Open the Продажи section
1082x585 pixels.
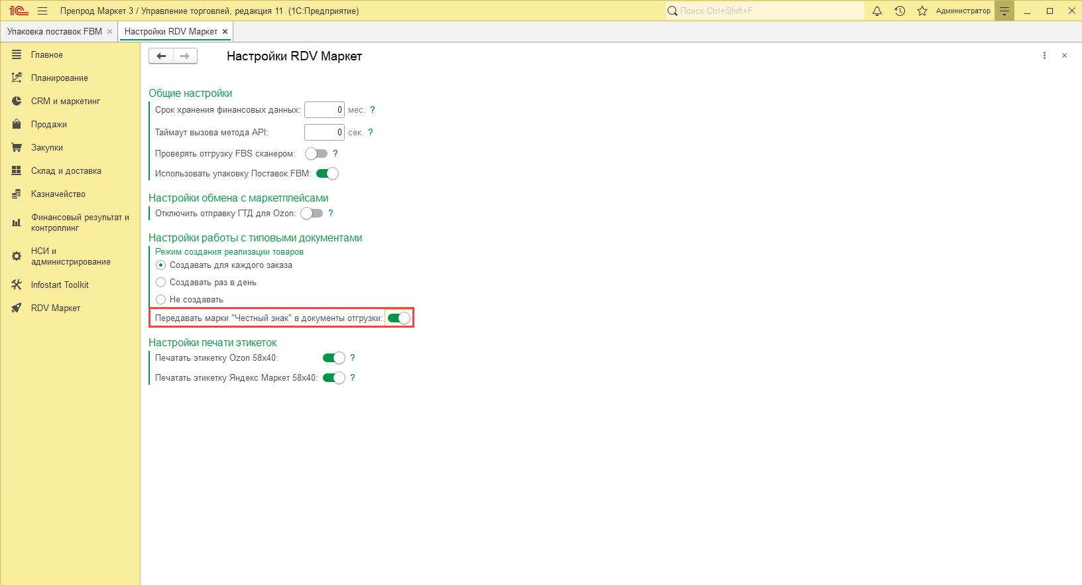pyautogui.click(x=49, y=124)
